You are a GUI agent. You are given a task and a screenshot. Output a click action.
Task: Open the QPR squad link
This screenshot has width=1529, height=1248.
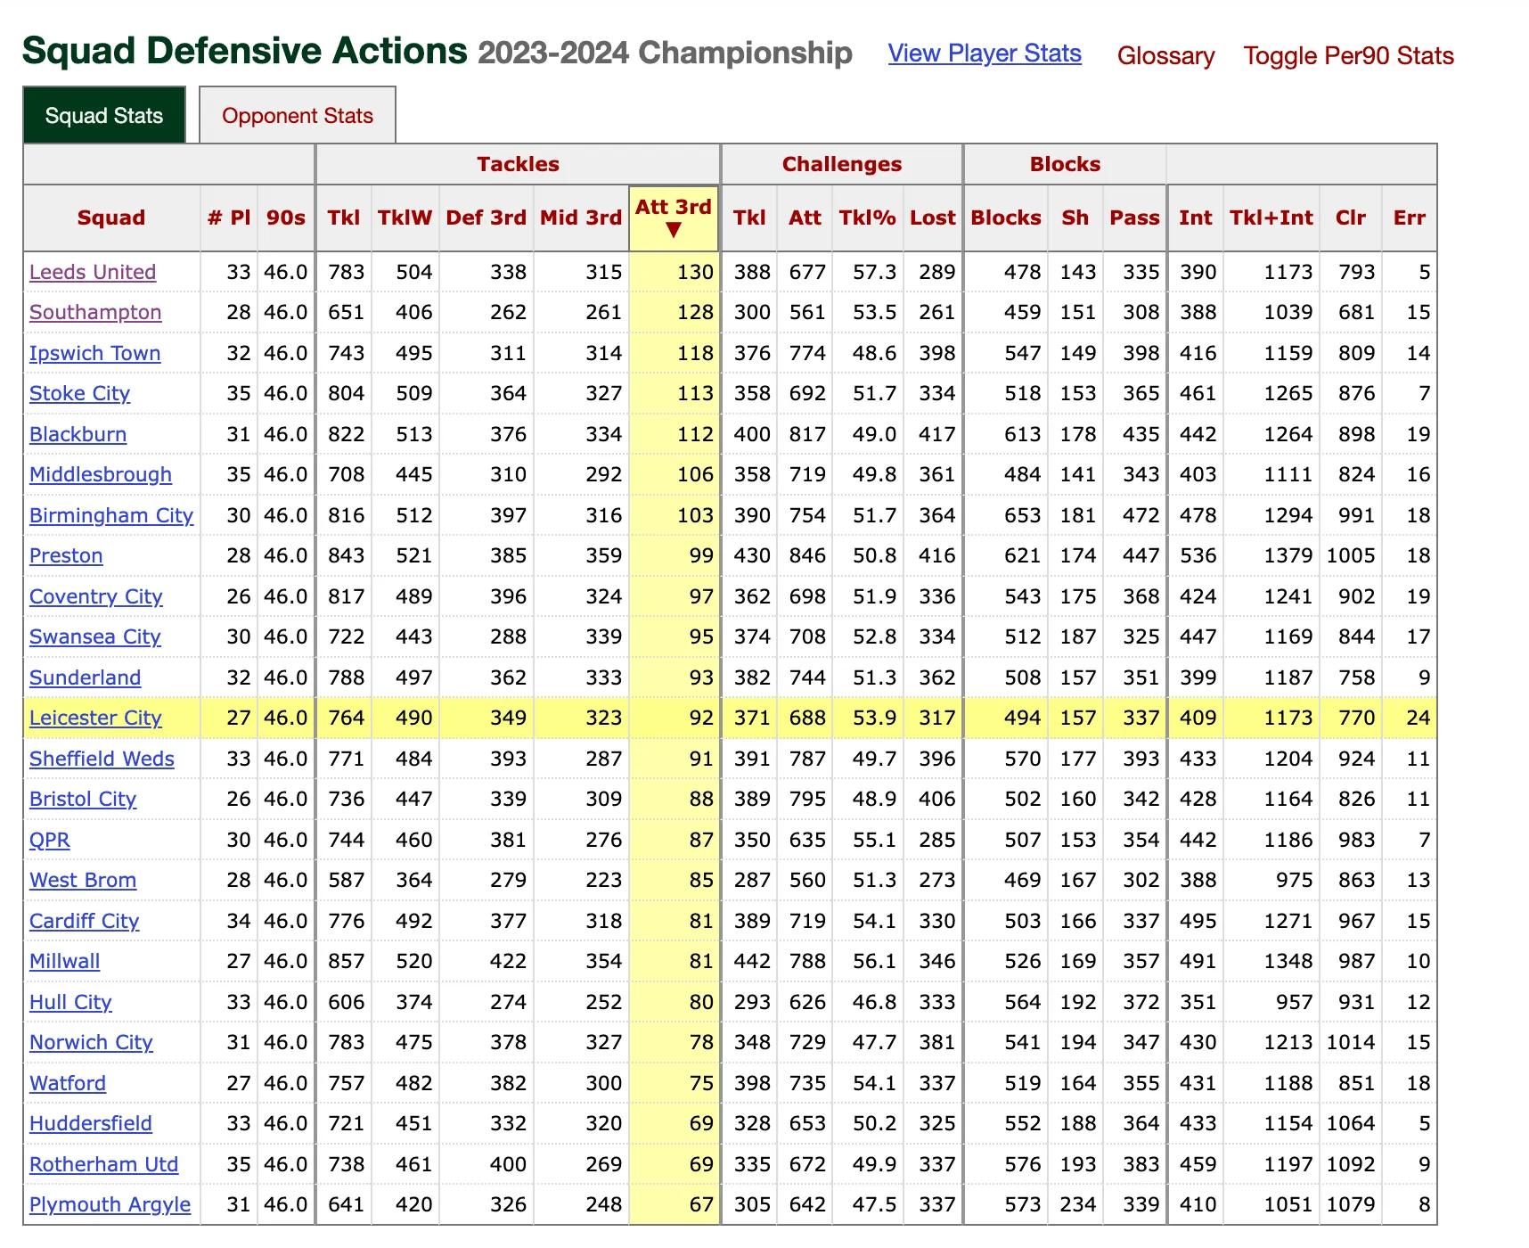click(x=50, y=840)
